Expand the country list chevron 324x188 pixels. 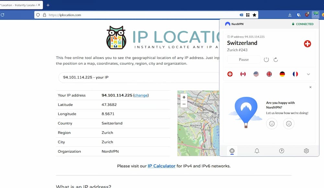308,74
